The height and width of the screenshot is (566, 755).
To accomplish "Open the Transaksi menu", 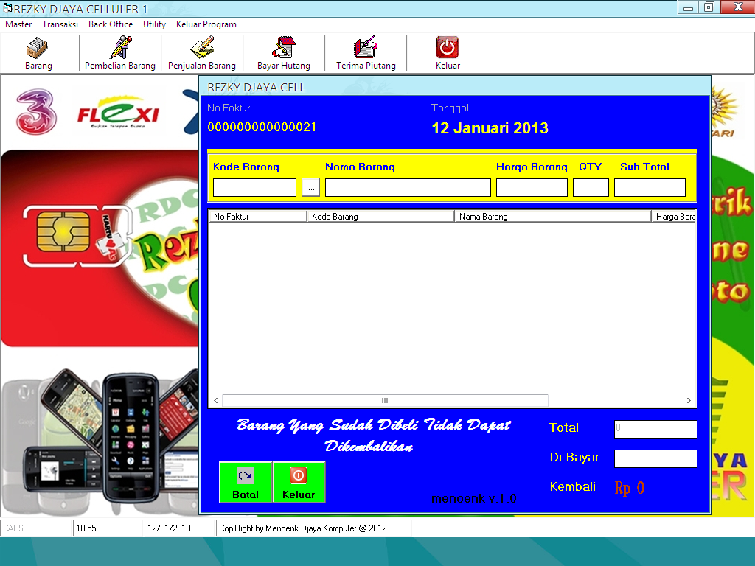I will (x=60, y=24).
